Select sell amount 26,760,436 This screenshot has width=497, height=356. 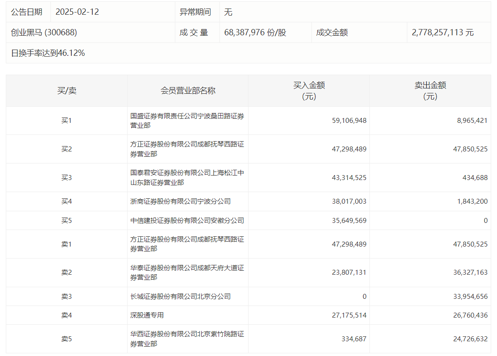470,315
